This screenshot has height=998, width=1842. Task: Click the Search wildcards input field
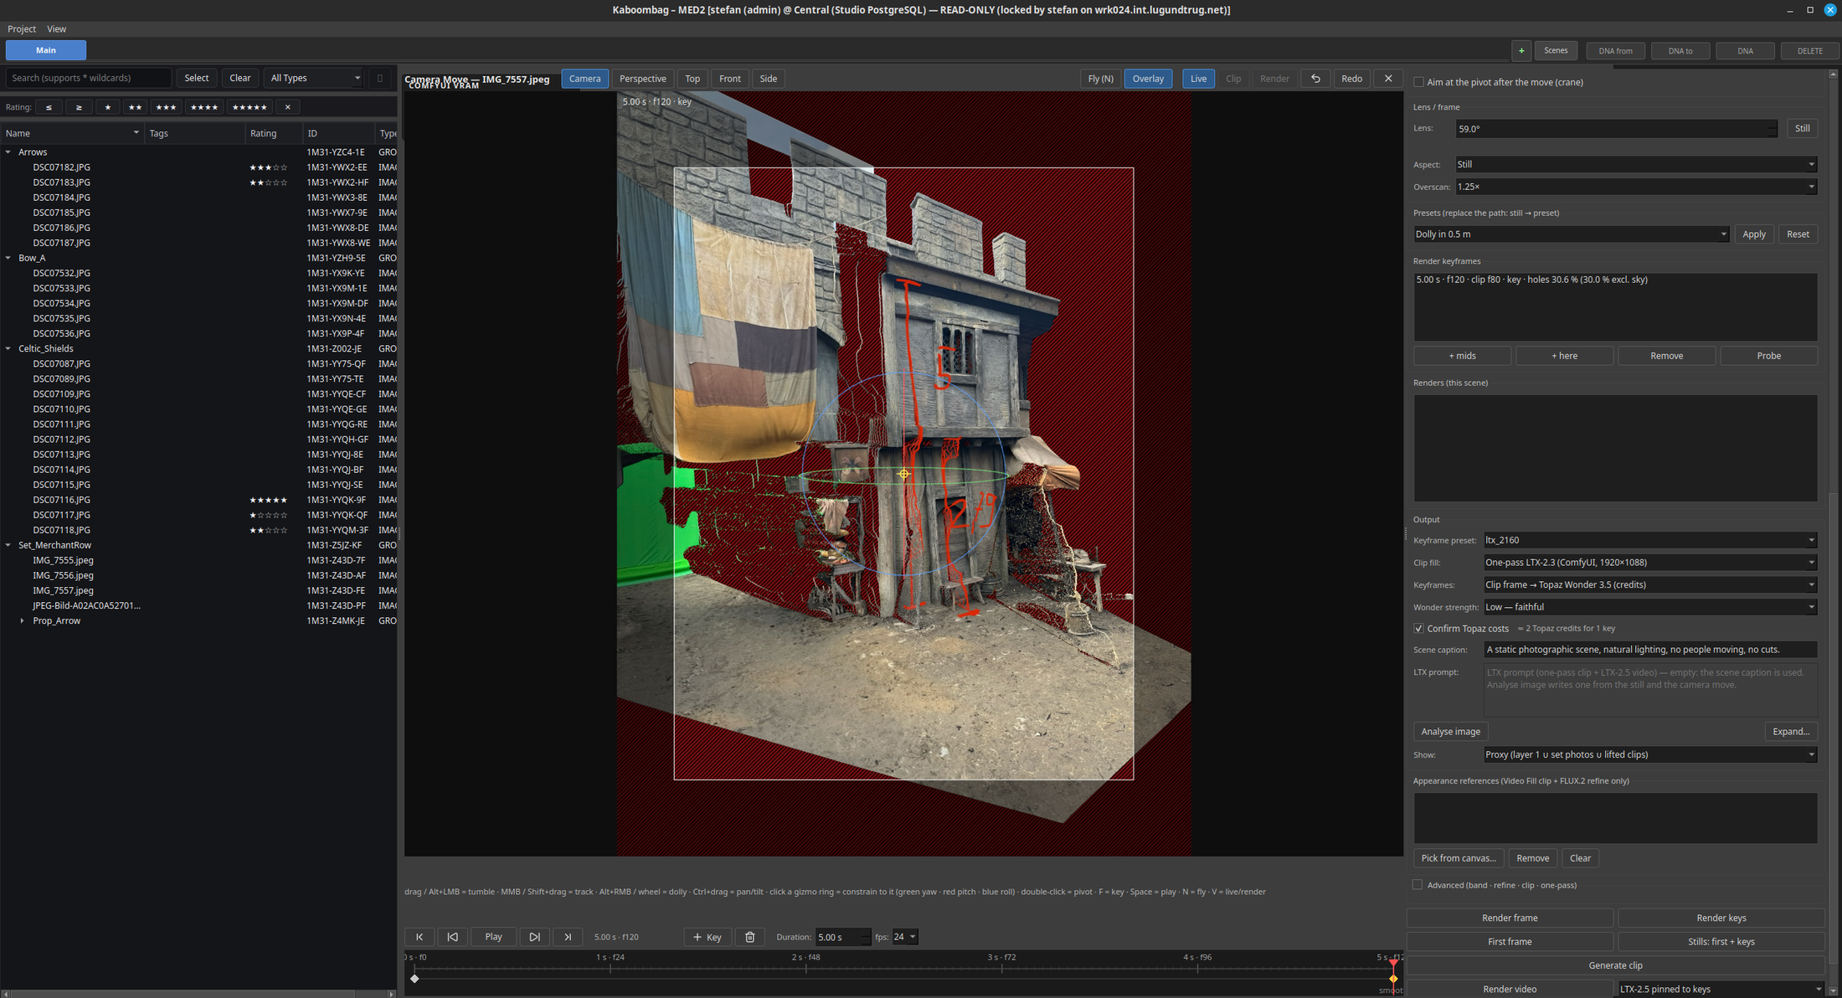89,78
